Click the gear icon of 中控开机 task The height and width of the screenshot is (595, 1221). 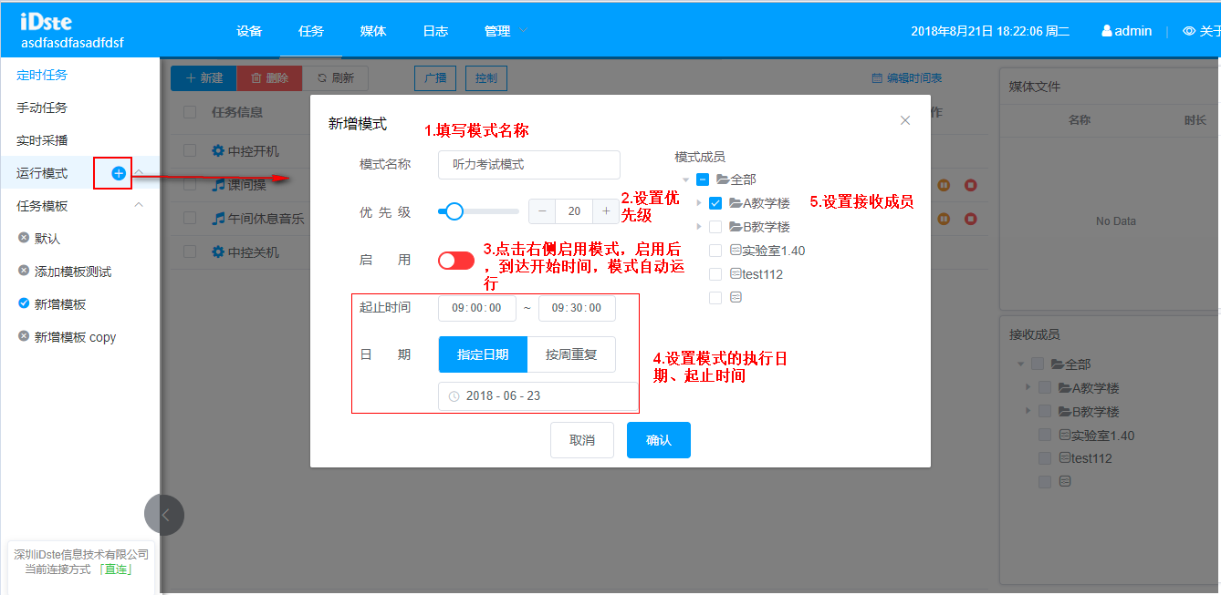tap(217, 151)
